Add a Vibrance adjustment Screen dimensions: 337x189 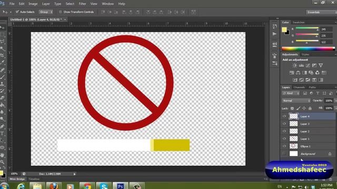321,65
